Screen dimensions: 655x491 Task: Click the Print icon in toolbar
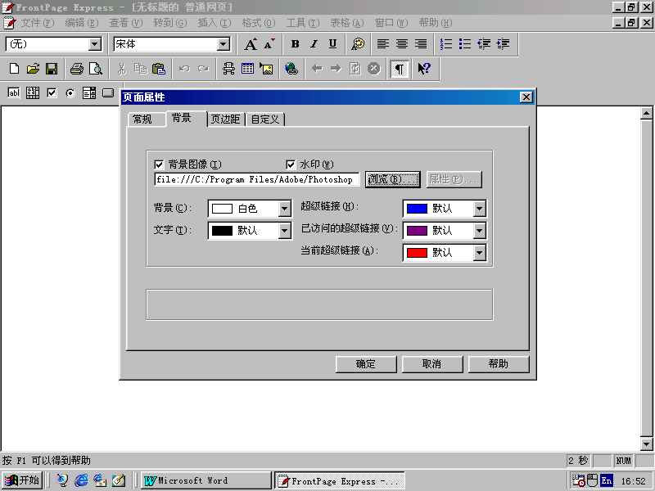tap(77, 69)
